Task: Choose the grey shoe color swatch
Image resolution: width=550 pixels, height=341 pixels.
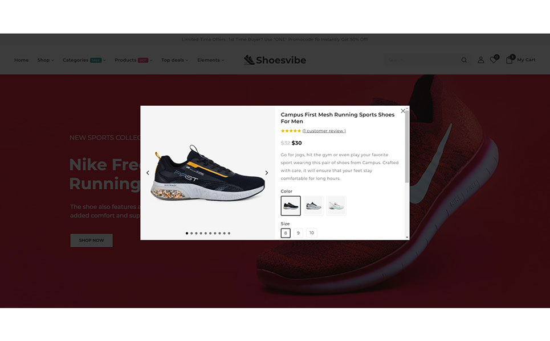Action: pos(313,206)
